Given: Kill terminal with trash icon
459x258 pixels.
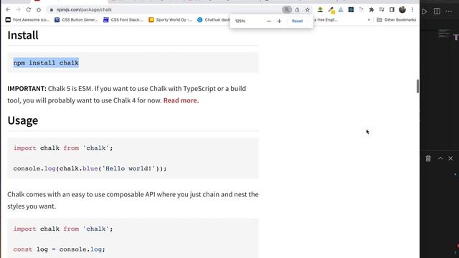Looking at the screenshot, I should point(428,158).
